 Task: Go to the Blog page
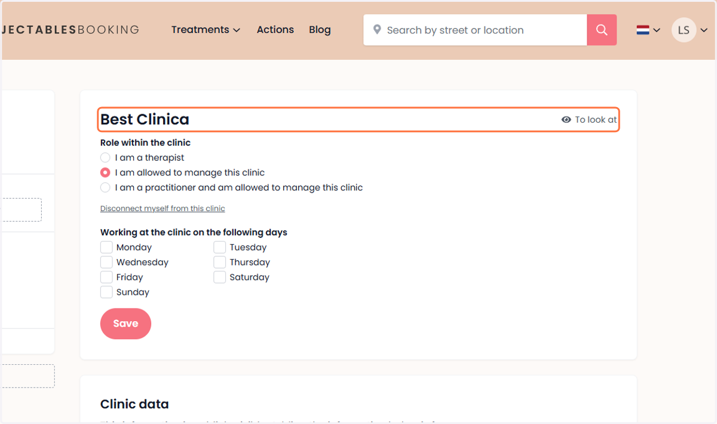[x=320, y=30]
